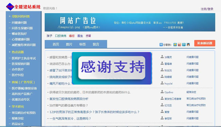This screenshot has height=127, width=221.
Task: Open post 12岁的男孩子的正常身高是多少
Action: pos(94,112)
